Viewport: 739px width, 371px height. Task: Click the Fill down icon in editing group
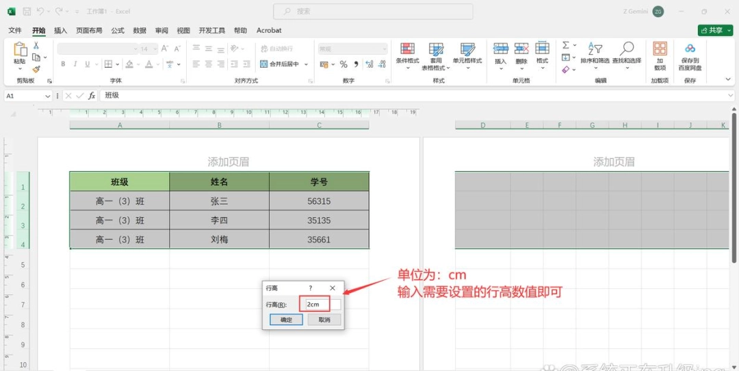pyautogui.click(x=566, y=57)
